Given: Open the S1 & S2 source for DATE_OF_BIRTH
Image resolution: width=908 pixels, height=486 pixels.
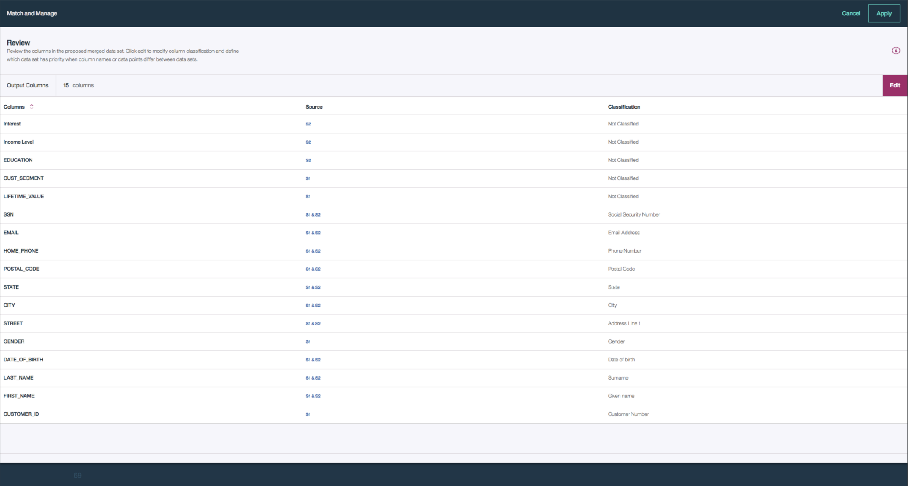Looking at the screenshot, I should coord(313,359).
